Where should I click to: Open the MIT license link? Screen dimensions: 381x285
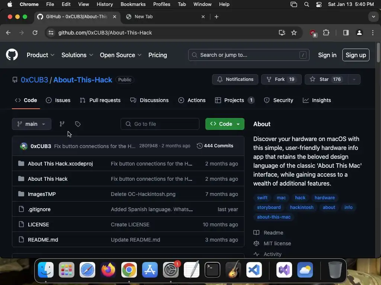272,243
